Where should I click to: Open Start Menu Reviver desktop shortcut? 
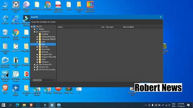[5, 76]
